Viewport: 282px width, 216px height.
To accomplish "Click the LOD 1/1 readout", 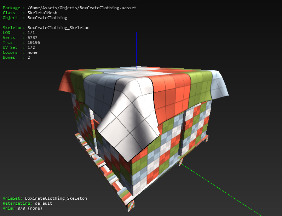I will (31, 33).
